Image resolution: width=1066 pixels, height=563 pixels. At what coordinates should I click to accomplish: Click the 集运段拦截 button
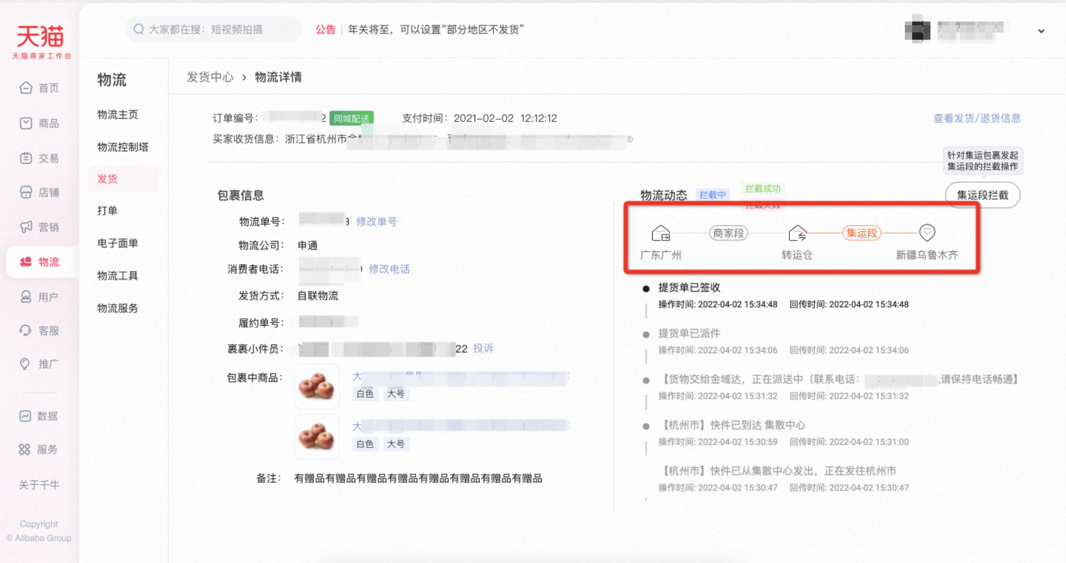(982, 195)
